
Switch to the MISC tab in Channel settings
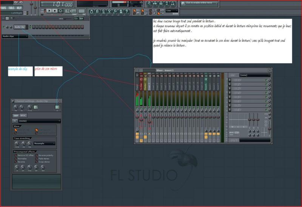23,116
